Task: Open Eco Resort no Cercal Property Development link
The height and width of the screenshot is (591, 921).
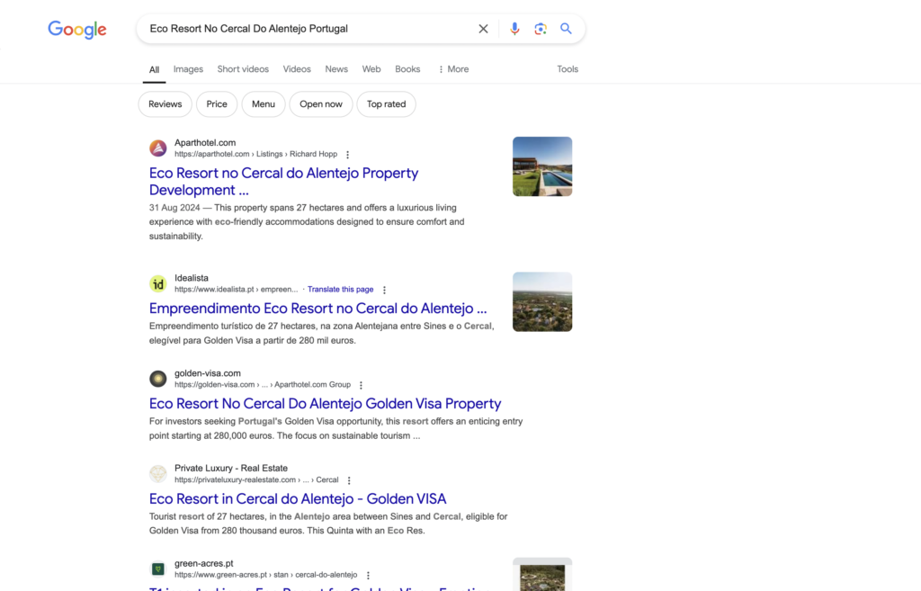Action: click(283, 182)
